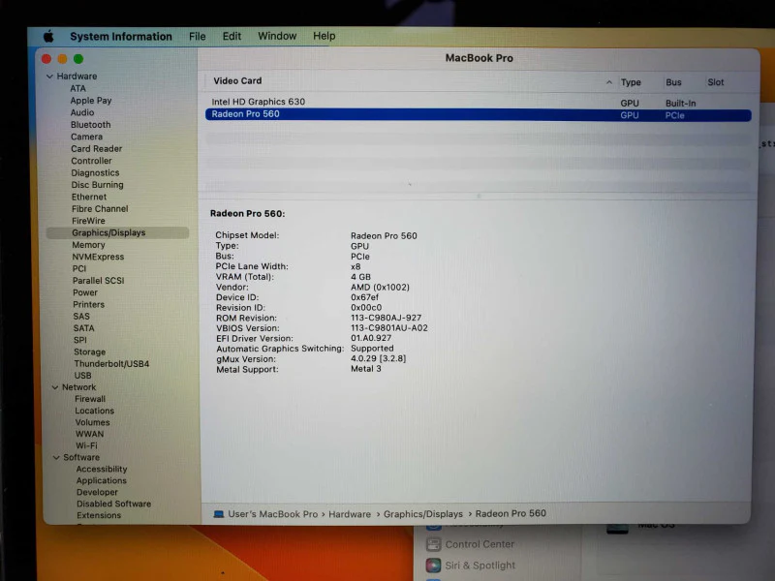Open the Window menu
The height and width of the screenshot is (581, 775).
point(277,36)
